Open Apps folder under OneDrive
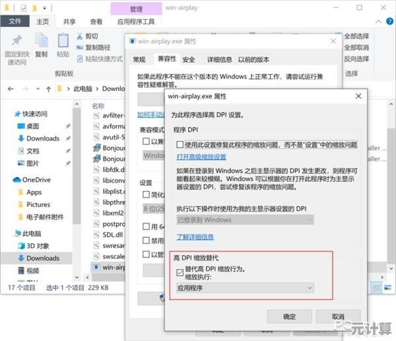Viewport: 396px width, 341px height. click(x=30, y=192)
